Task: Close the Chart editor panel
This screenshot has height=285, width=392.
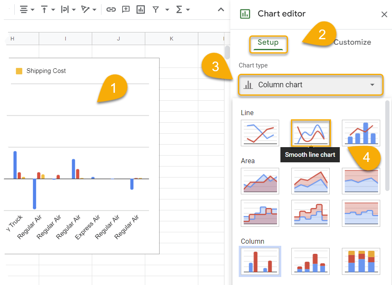Action: tap(384, 14)
